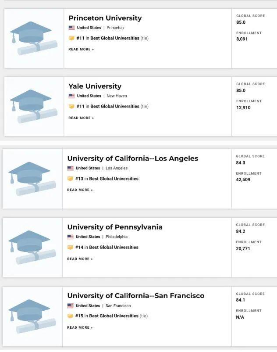
Task: Click Yale University graduation cap thumbnail
Action: 34,107
